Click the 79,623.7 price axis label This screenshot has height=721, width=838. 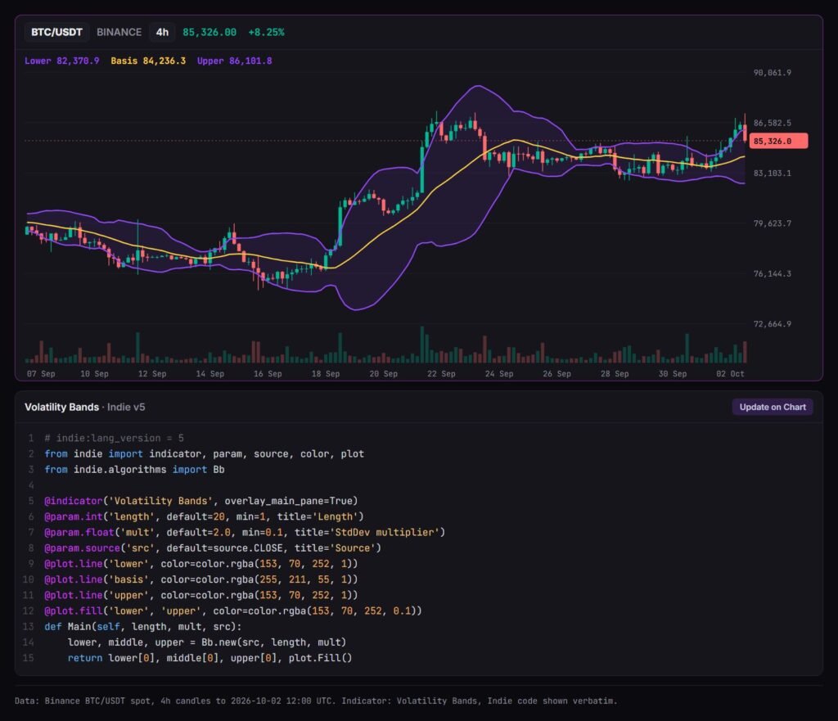pyautogui.click(x=773, y=223)
